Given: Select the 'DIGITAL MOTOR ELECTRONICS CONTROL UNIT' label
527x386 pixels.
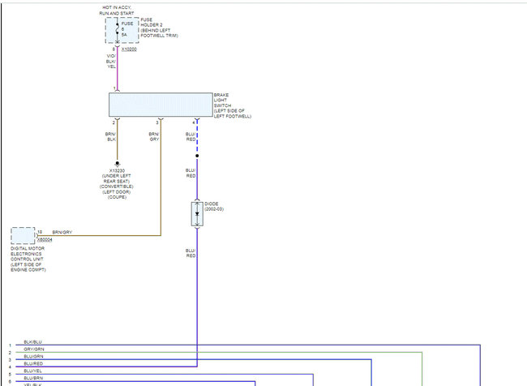Looking at the screenshot, I should point(28,259).
